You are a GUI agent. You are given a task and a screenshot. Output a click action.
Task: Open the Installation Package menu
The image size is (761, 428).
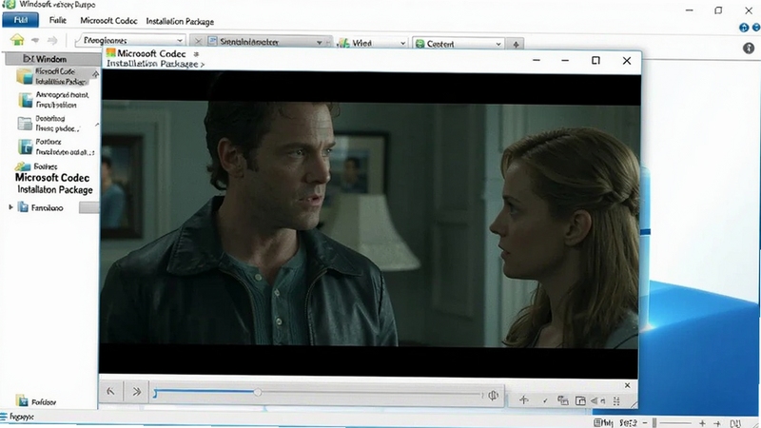[x=180, y=21]
